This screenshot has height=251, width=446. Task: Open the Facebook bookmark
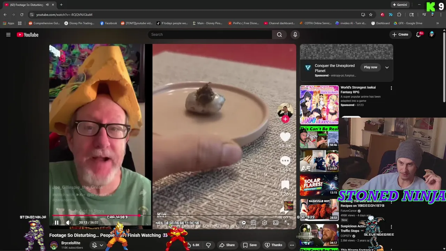point(108,23)
